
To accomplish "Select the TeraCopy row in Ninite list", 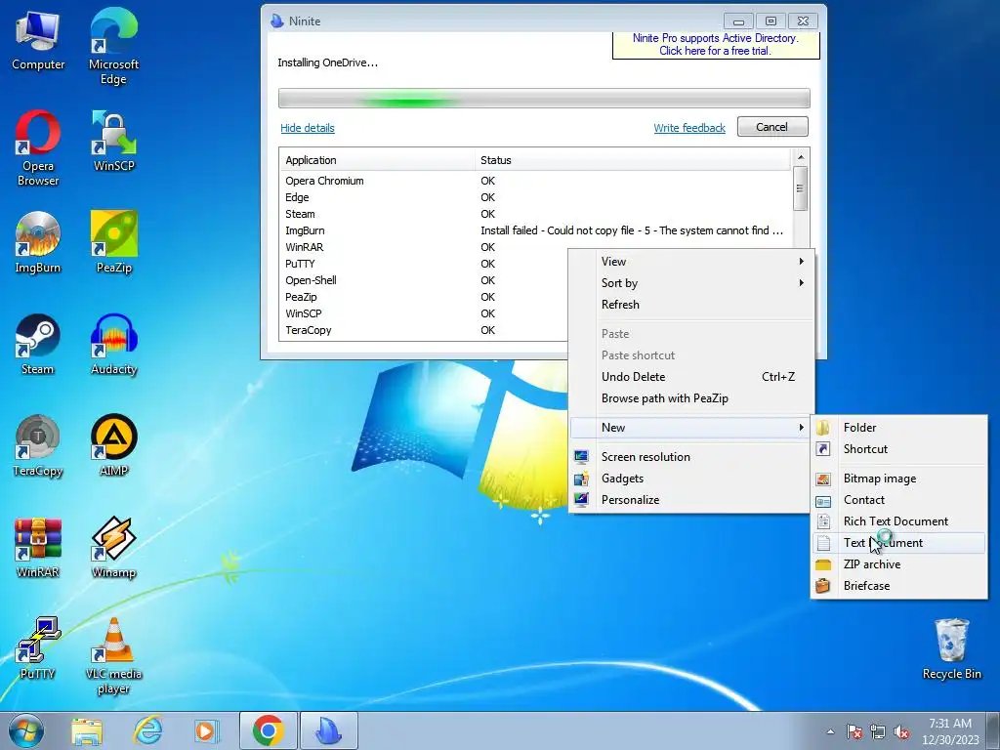I will 424,330.
